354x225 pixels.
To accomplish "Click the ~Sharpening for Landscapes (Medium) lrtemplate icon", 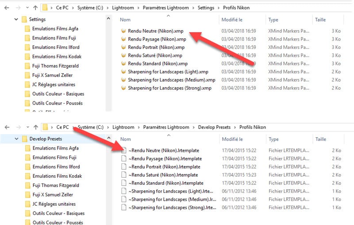I will pos(124,199).
